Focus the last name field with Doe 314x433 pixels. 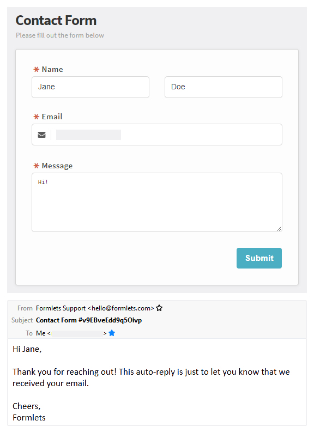coord(224,87)
